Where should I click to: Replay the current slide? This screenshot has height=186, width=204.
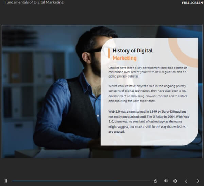tap(155, 181)
